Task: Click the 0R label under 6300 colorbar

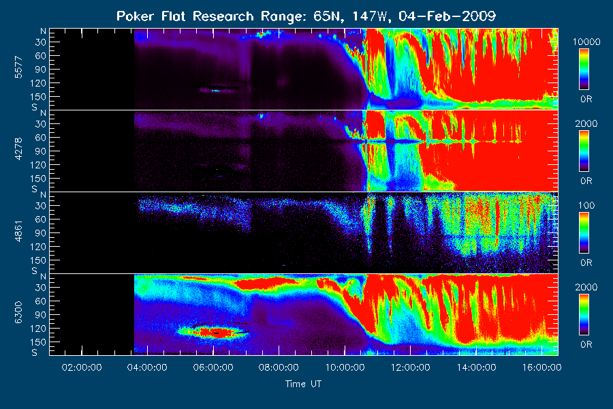Action: tap(586, 344)
